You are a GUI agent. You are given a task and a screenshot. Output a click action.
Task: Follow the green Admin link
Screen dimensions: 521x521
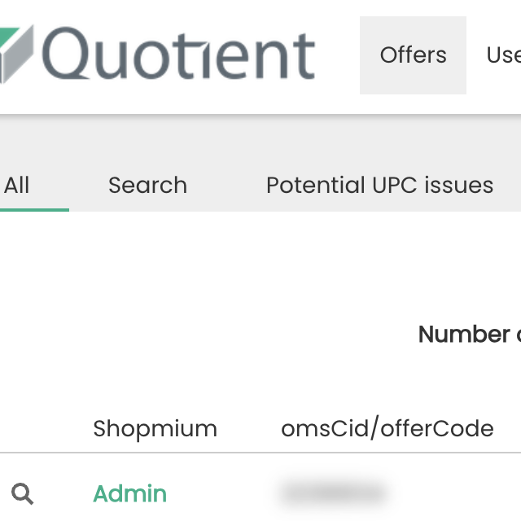click(x=129, y=494)
